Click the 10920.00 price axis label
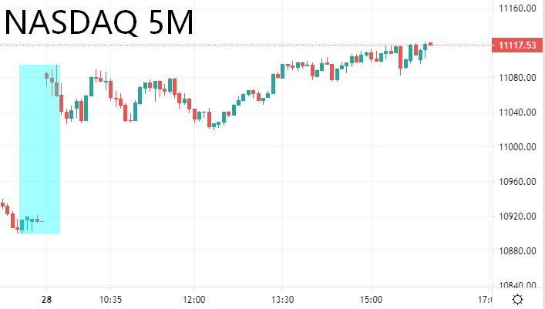Screen dimensions: 545x309 (x=517, y=217)
